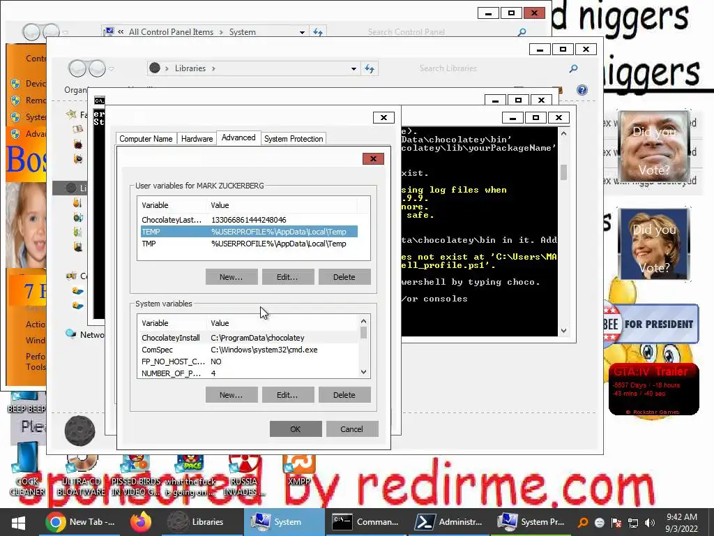This screenshot has width=714, height=536.
Task: Switch to the Computer Name tab
Action: click(x=146, y=139)
